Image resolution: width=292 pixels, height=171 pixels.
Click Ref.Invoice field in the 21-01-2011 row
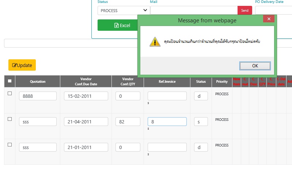[167, 147]
